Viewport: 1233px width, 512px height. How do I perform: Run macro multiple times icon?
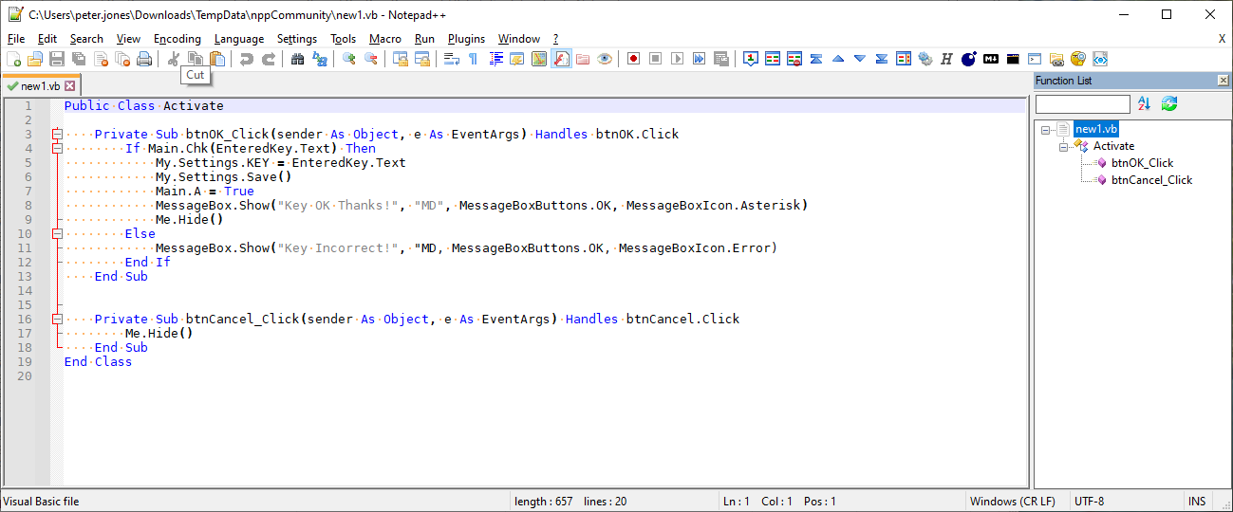(x=700, y=59)
